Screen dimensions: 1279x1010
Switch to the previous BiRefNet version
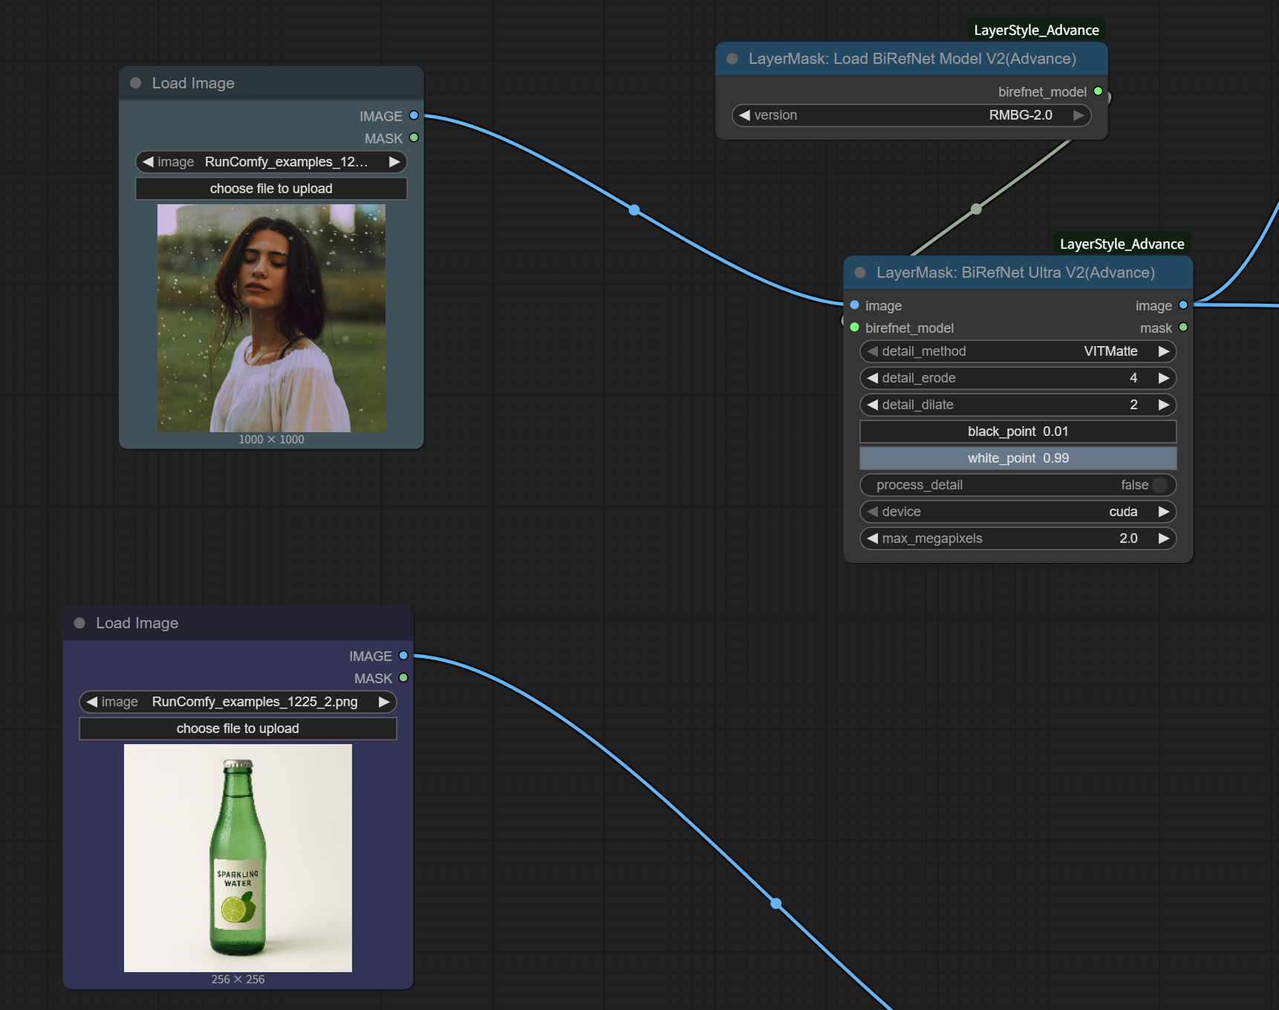[x=744, y=115]
